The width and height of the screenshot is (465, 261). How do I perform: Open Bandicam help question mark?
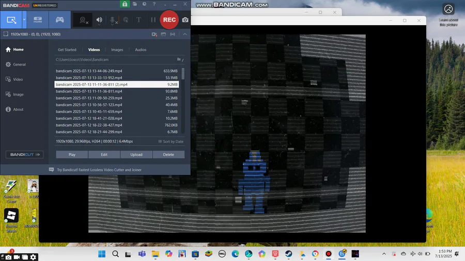154,4
